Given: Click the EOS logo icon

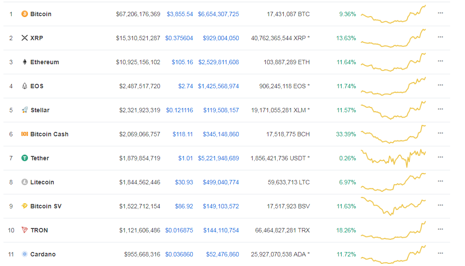Looking at the screenshot, I should coord(24,86).
